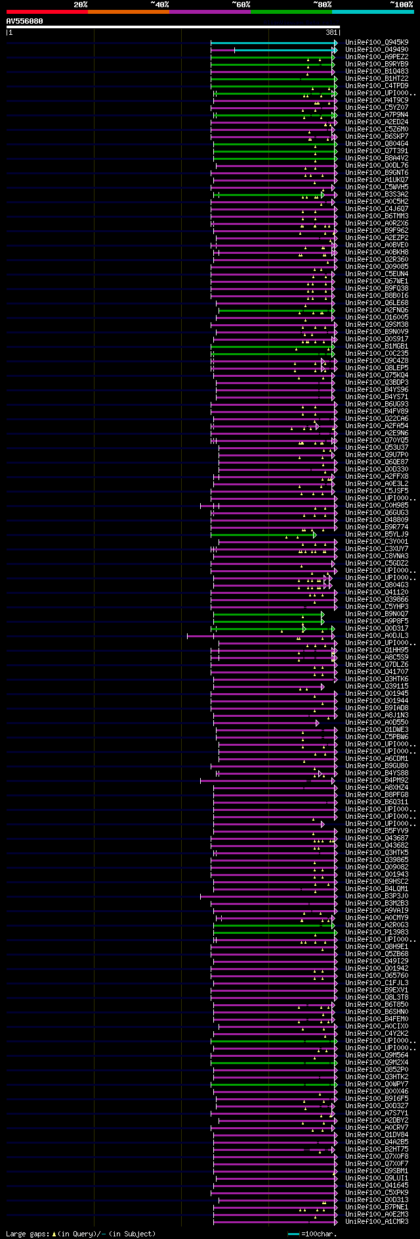
Task: Choose hit UniRef100_Q0DL76
Action: pos(377,165)
